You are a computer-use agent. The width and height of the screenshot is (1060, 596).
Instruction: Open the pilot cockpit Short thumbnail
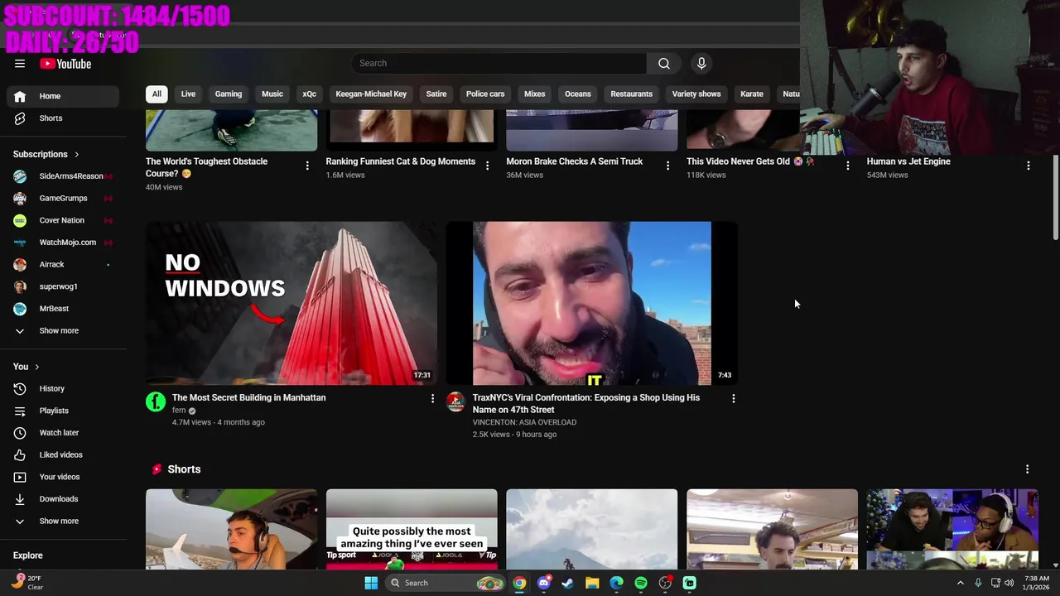pos(231,529)
